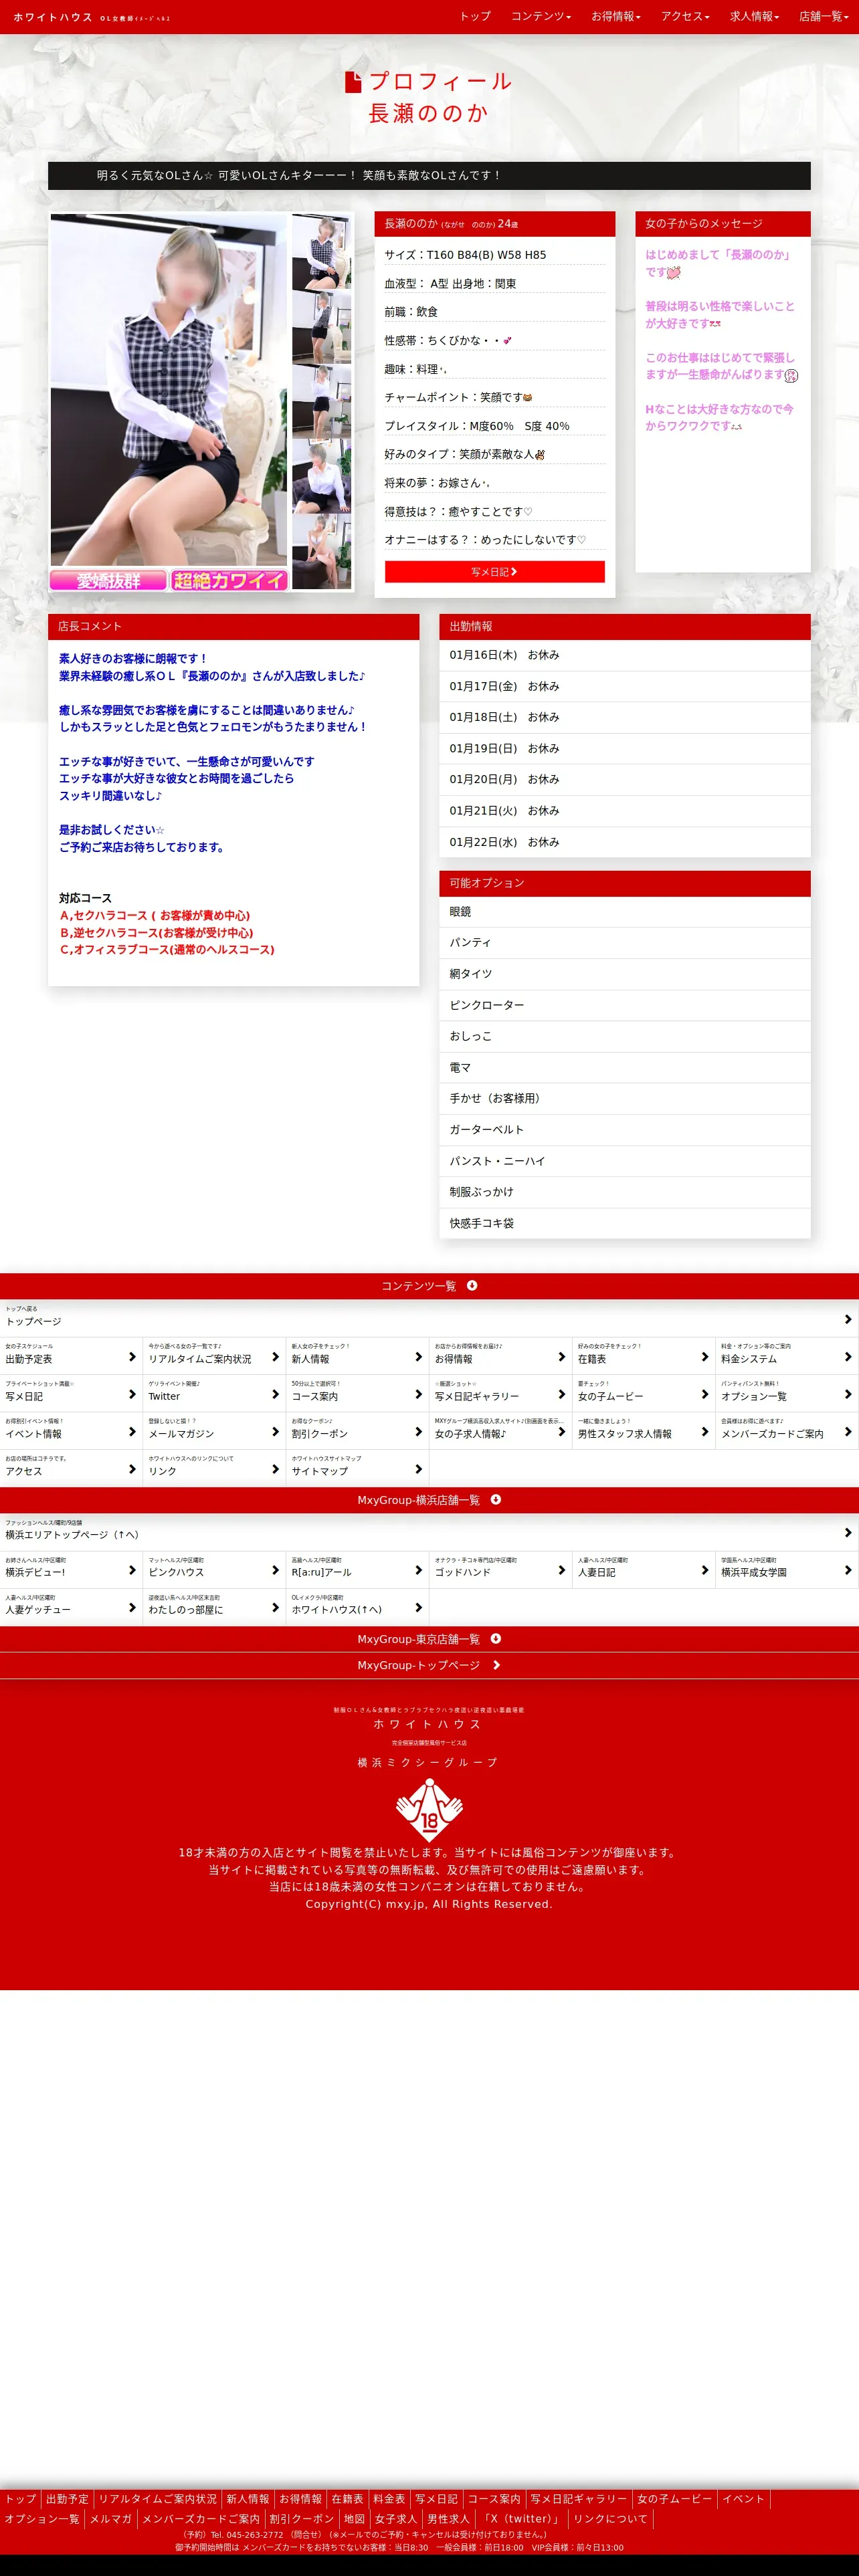The width and height of the screenshot is (859, 2576).
Task: Click the down-arrow icon on コンテンツ一覧
Action: pyautogui.click(x=472, y=1285)
